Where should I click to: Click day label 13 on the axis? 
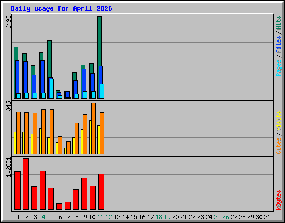pyautogui.click(x=117, y=217)
